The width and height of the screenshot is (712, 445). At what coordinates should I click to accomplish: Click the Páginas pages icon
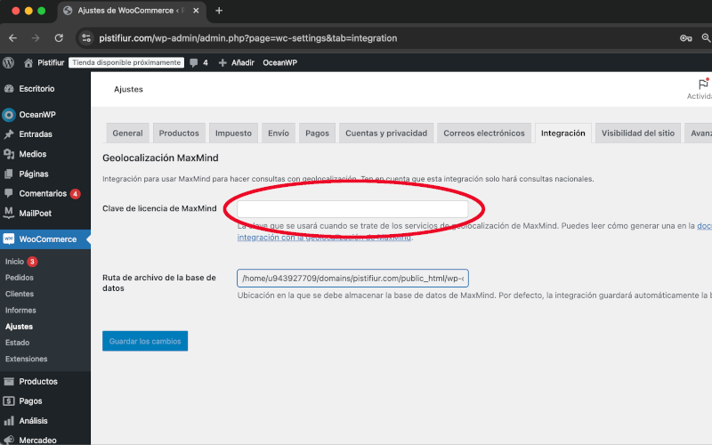(9, 174)
